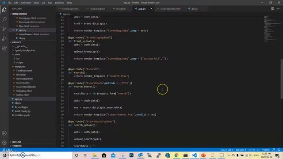The height and width of the screenshot is (159, 283).
Task: Open Outlook from the taskbar
Action: [141, 155]
